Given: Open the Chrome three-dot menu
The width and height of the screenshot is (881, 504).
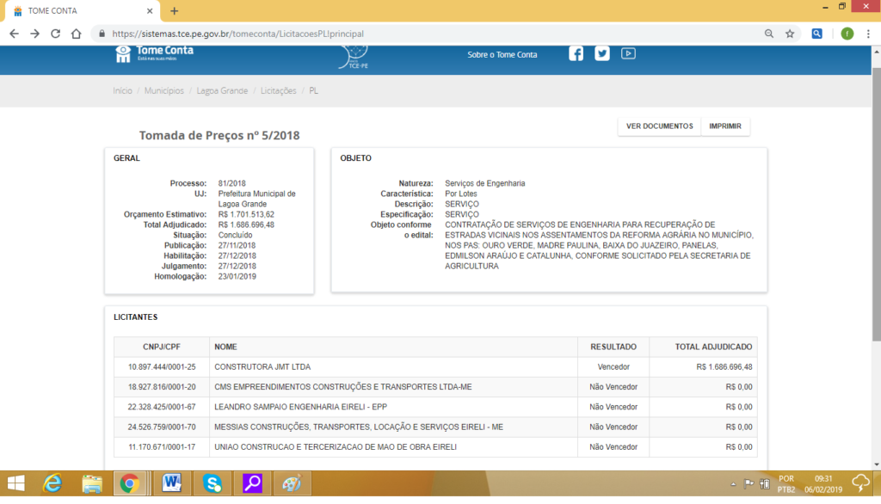Looking at the screenshot, I should tap(867, 34).
